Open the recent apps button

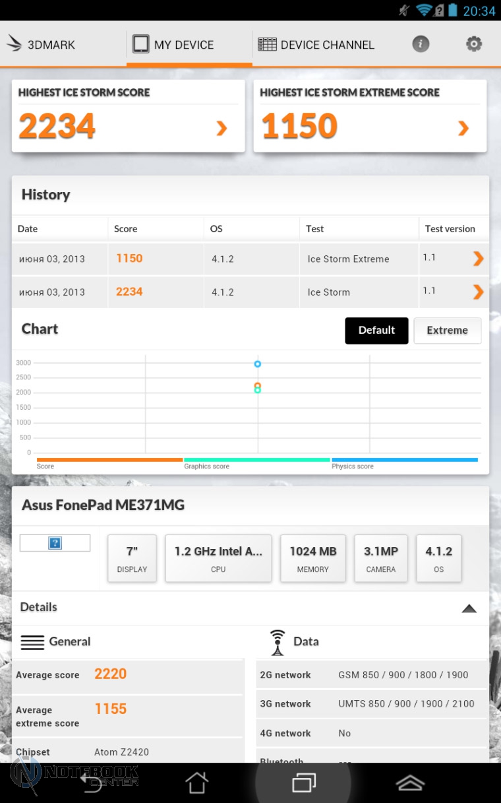pyautogui.click(x=304, y=783)
